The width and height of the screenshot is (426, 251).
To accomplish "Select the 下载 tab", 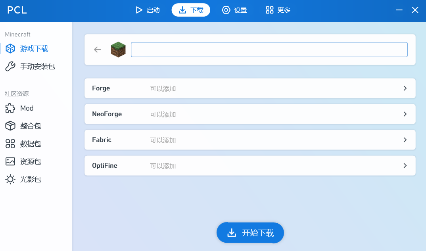I will 191,10.
